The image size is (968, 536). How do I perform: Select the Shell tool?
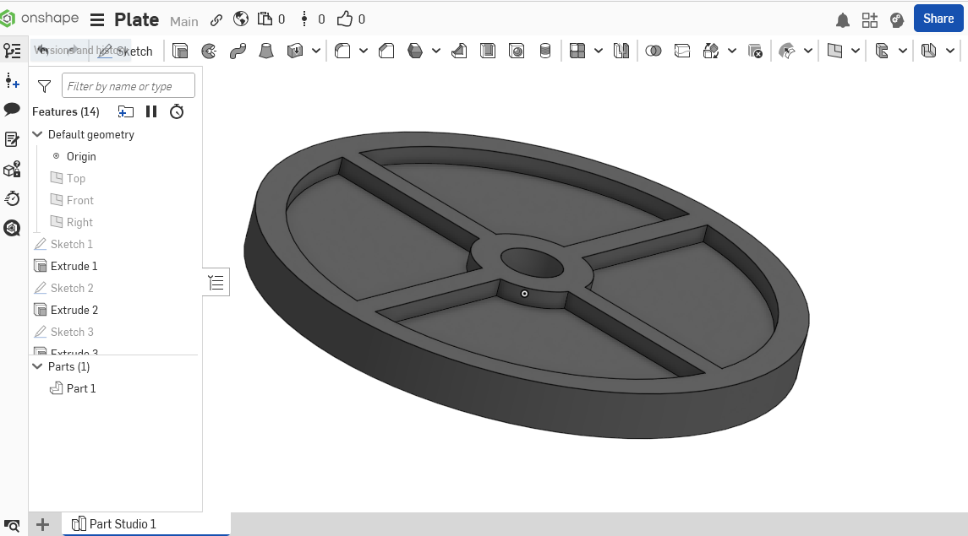tap(489, 51)
